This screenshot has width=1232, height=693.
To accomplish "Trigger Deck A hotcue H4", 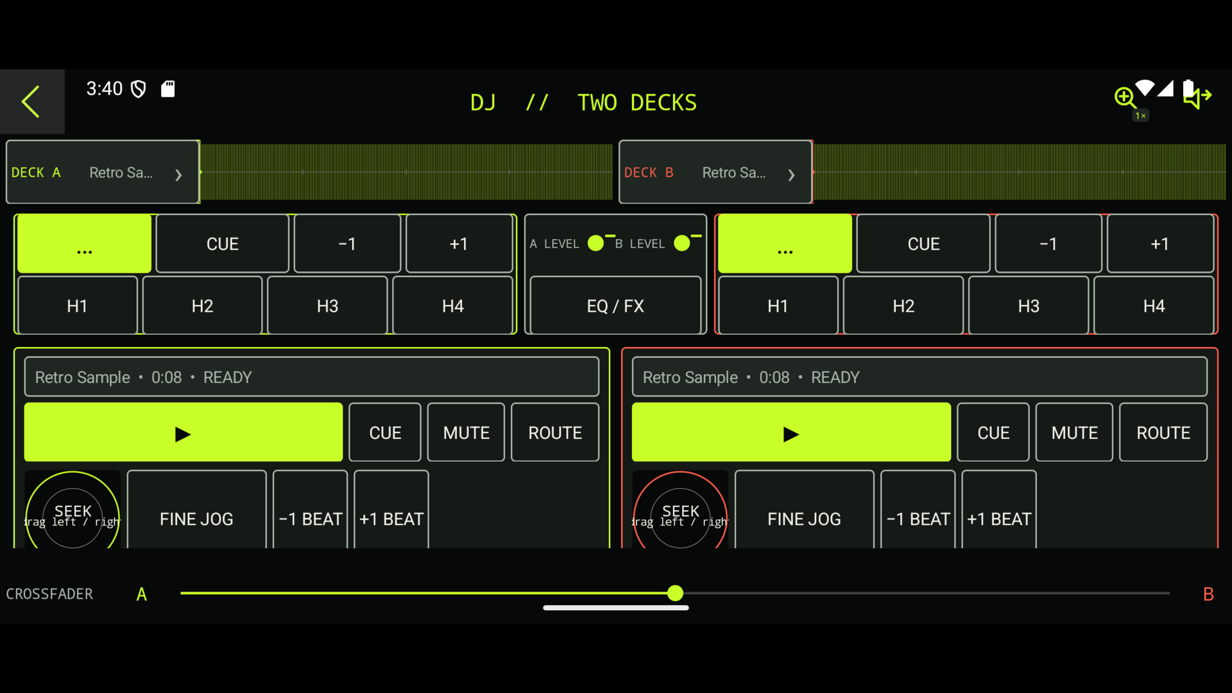I will 453,305.
